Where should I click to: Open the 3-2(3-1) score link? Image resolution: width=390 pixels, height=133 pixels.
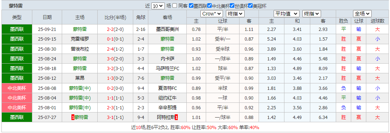115,69
